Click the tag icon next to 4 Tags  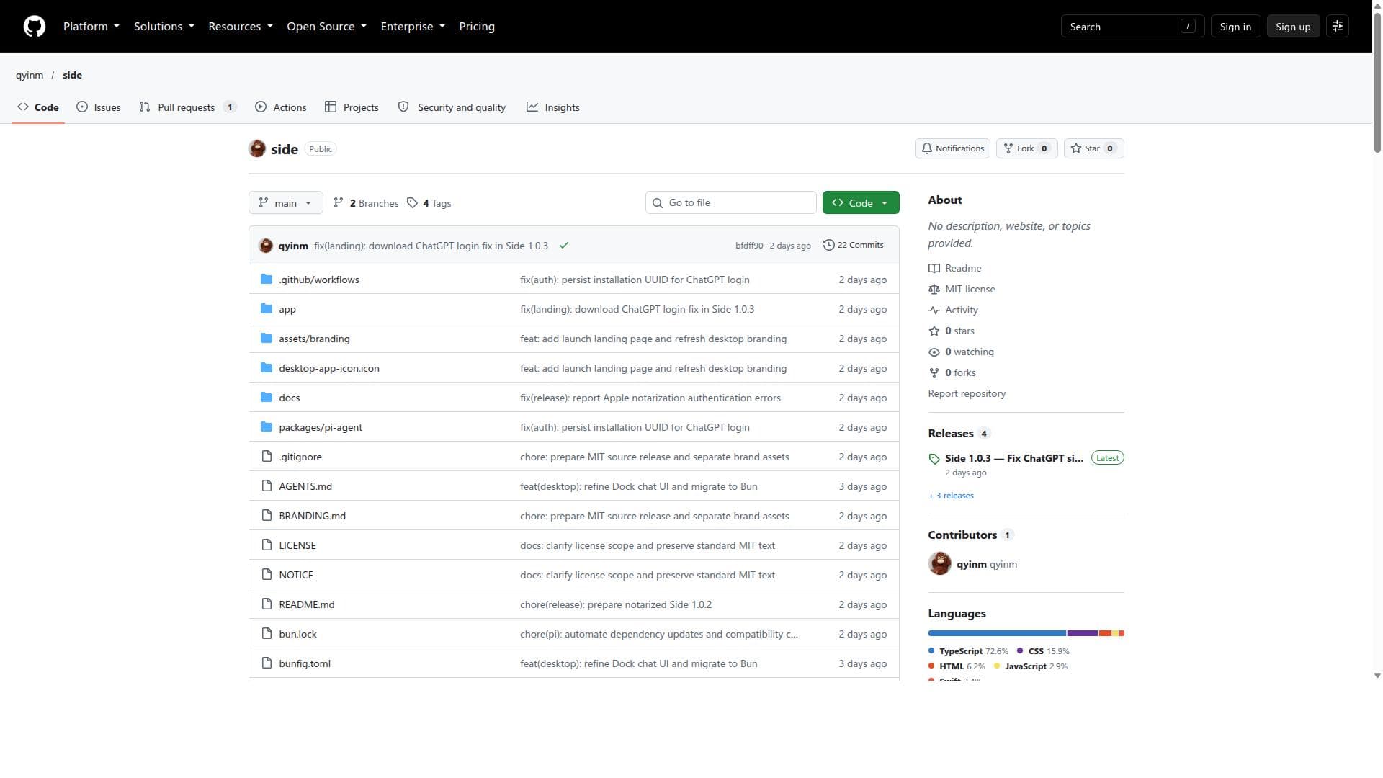[x=412, y=203]
